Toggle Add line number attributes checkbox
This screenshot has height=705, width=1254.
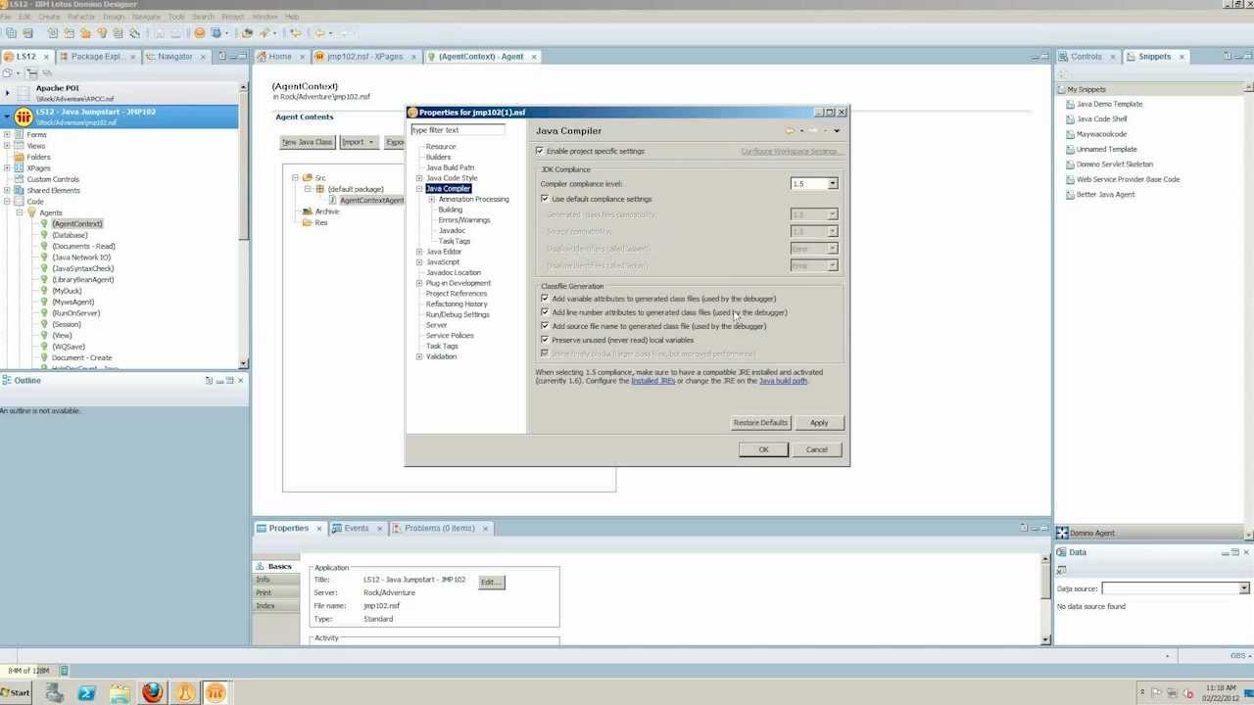(545, 312)
